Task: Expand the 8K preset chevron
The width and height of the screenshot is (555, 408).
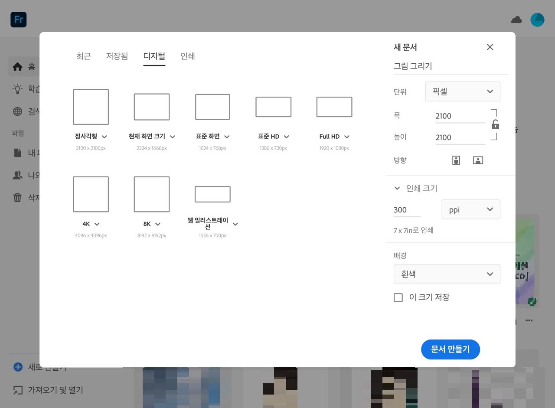Action: click(158, 224)
